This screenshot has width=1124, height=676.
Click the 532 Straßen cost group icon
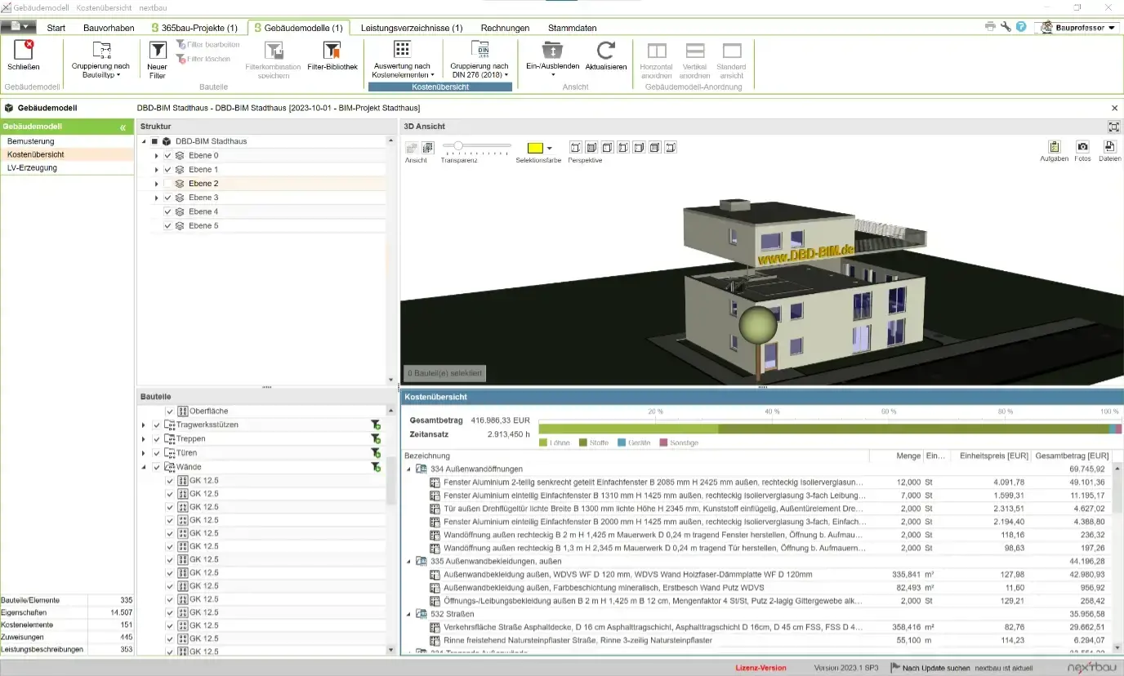tap(421, 614)
